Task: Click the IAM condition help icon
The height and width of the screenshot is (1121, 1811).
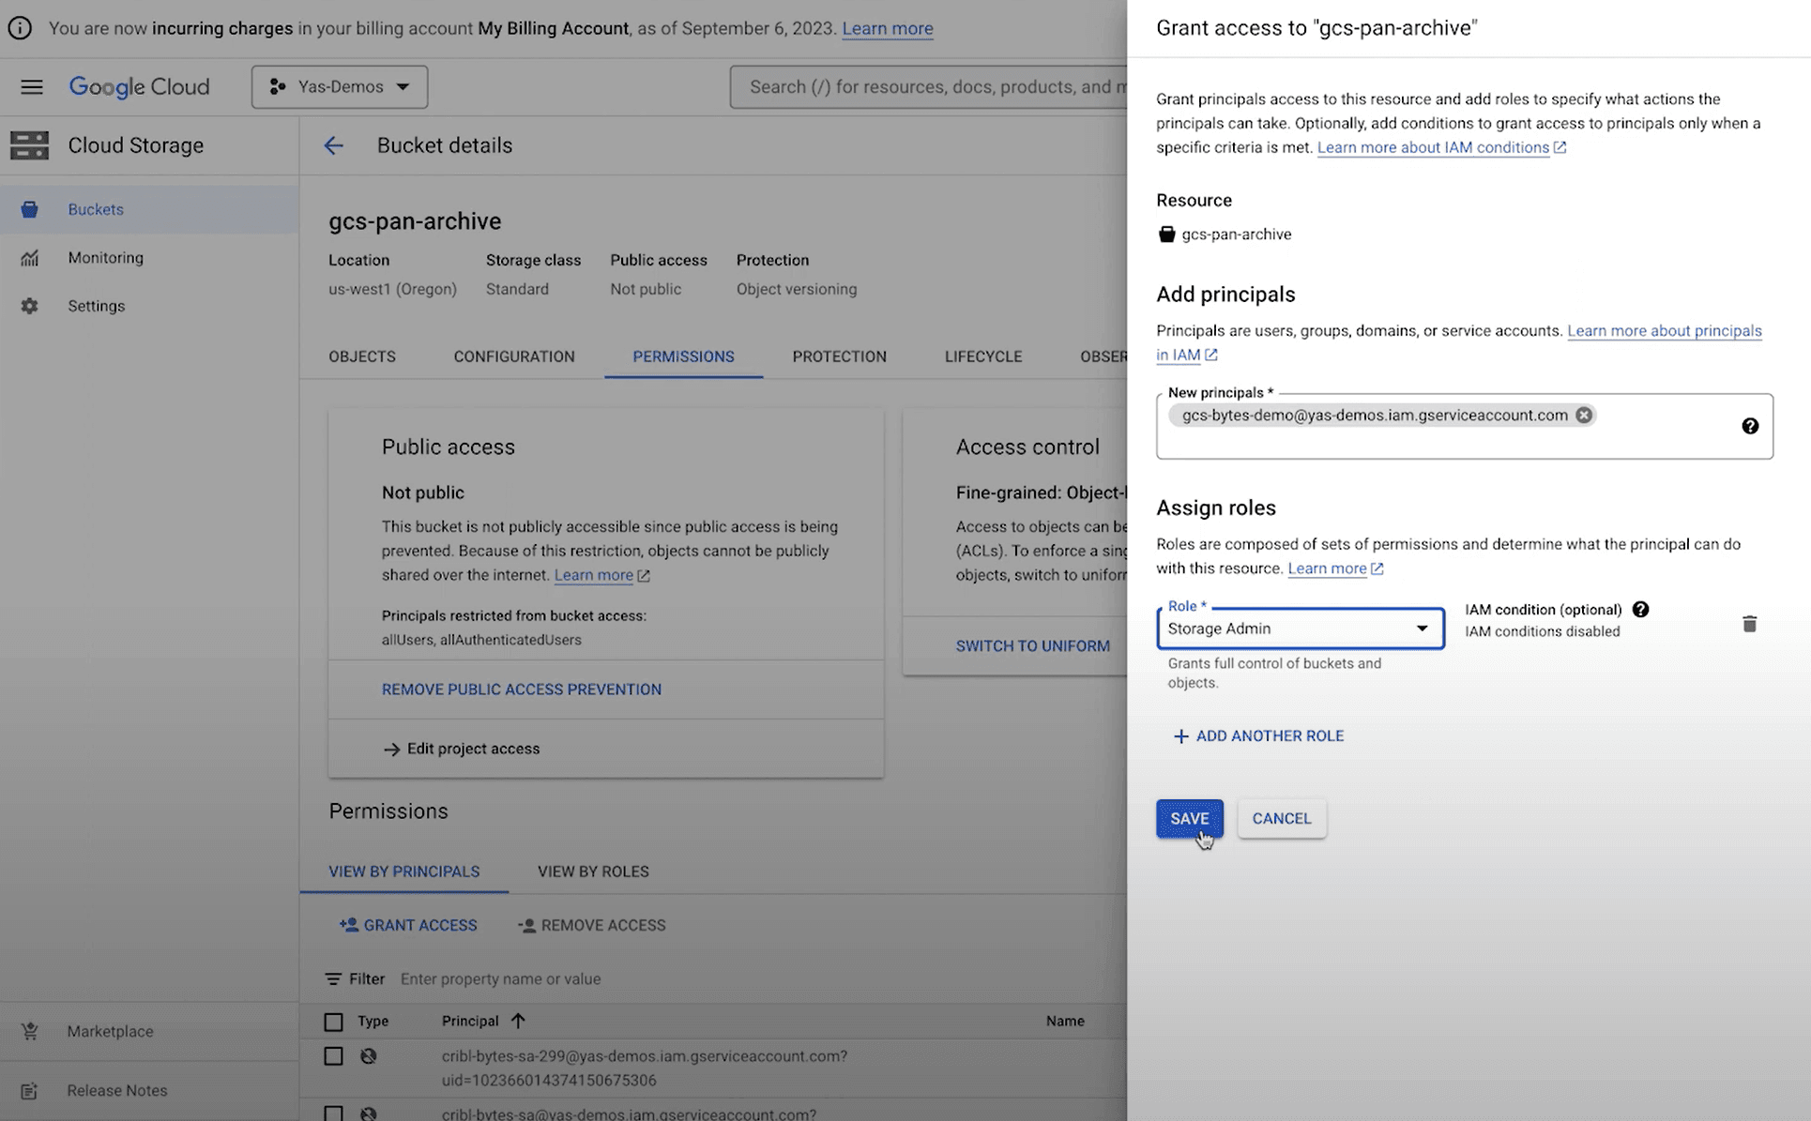Action: click(1639, 610)
